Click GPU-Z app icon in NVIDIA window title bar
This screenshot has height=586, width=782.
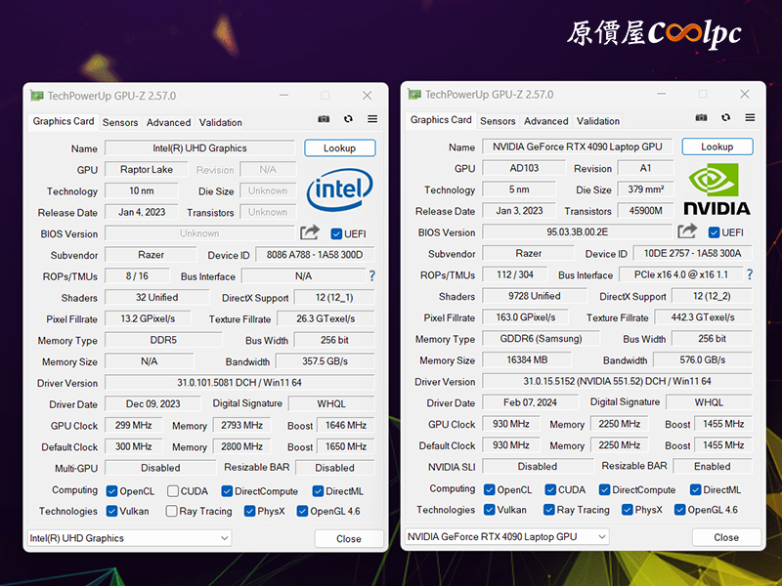[413, 94]
